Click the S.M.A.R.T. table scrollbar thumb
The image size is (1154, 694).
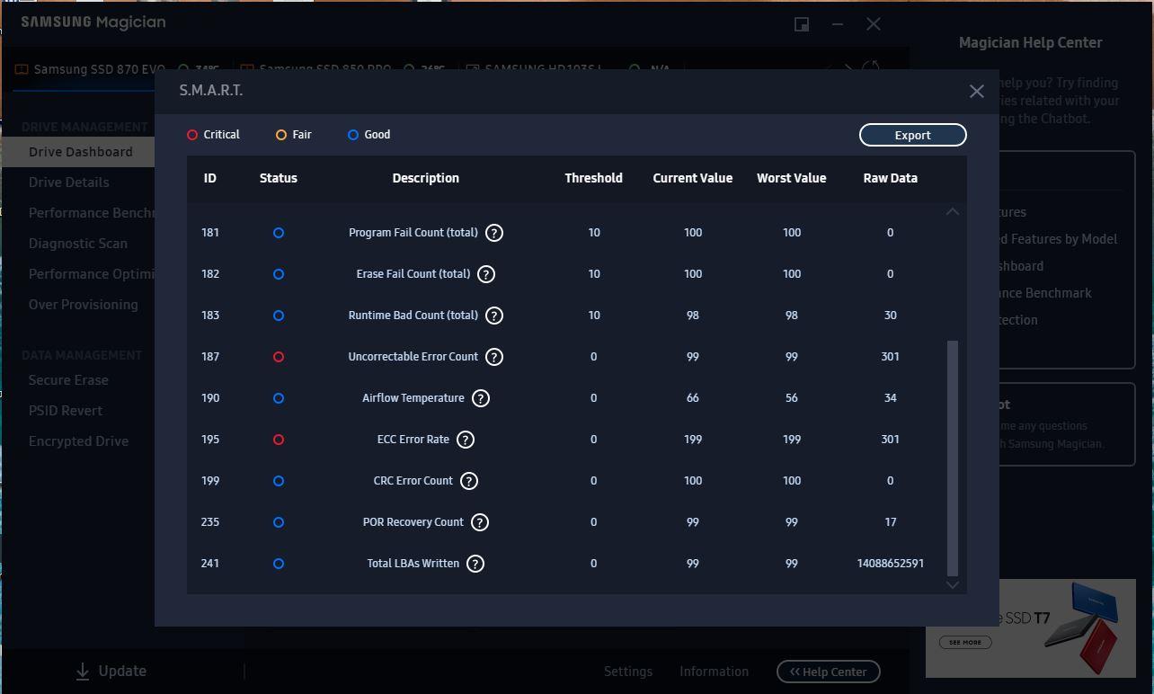[x=953, y=458]
